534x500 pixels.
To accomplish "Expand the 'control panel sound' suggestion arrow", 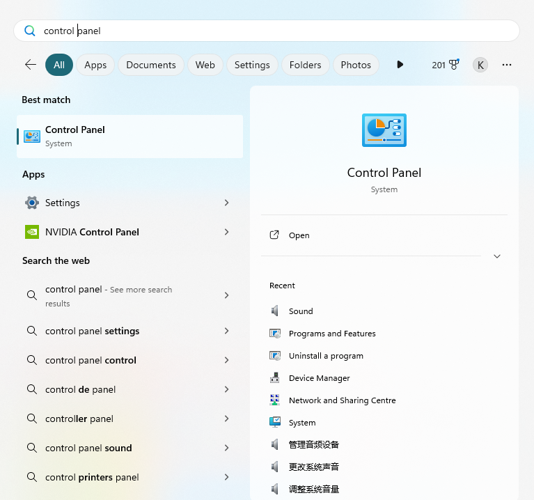I will tap(227, 448).
